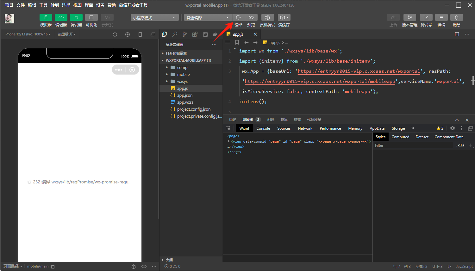
Task: Click the simulator stop/record icon
Action: (128, 34)
